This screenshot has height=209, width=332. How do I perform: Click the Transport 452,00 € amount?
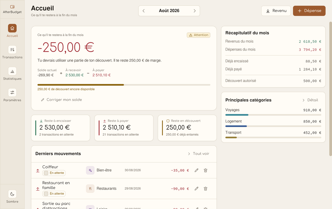point(312,133)
